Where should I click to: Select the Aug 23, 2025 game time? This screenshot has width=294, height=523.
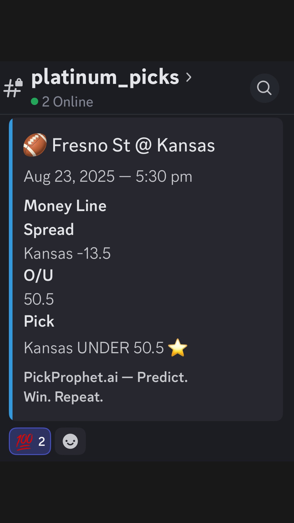[x=108, y=176]
